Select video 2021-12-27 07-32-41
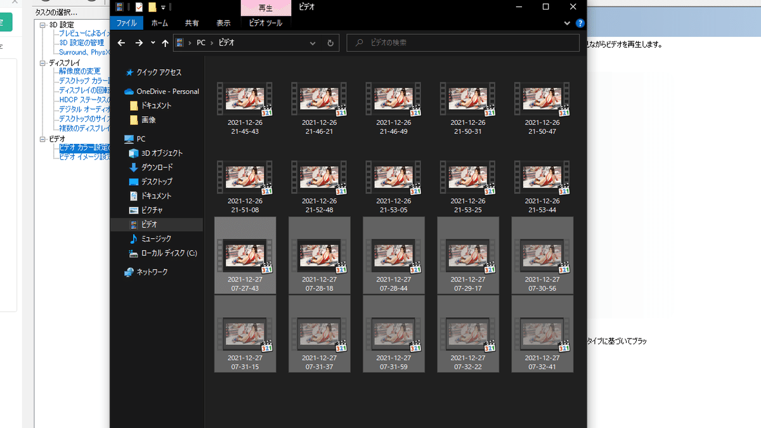The height and width of the screenshot is (428, 761). (542, 334)
